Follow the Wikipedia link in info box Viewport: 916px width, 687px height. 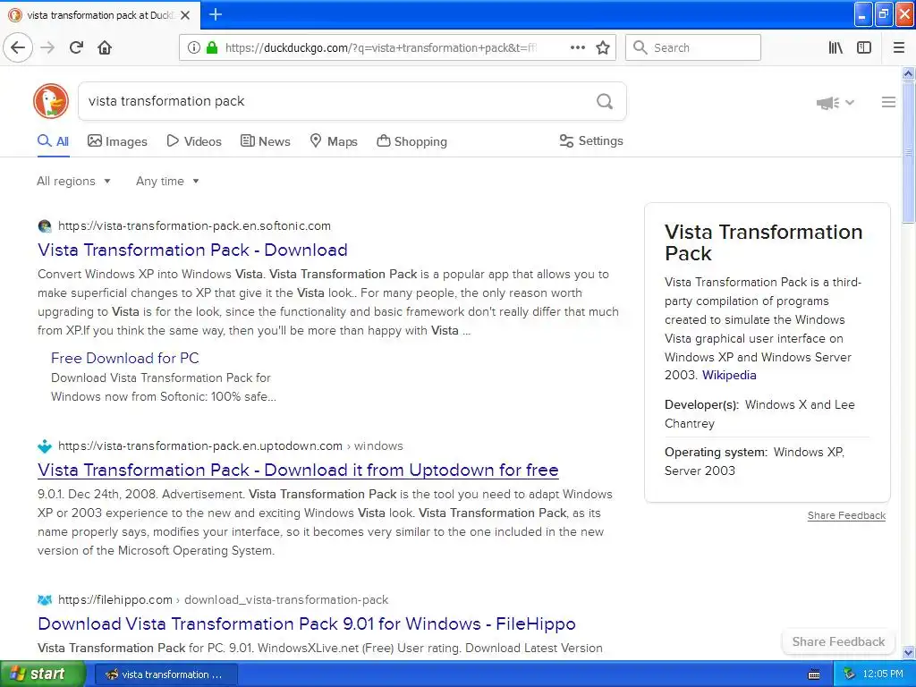pos(729,375)
